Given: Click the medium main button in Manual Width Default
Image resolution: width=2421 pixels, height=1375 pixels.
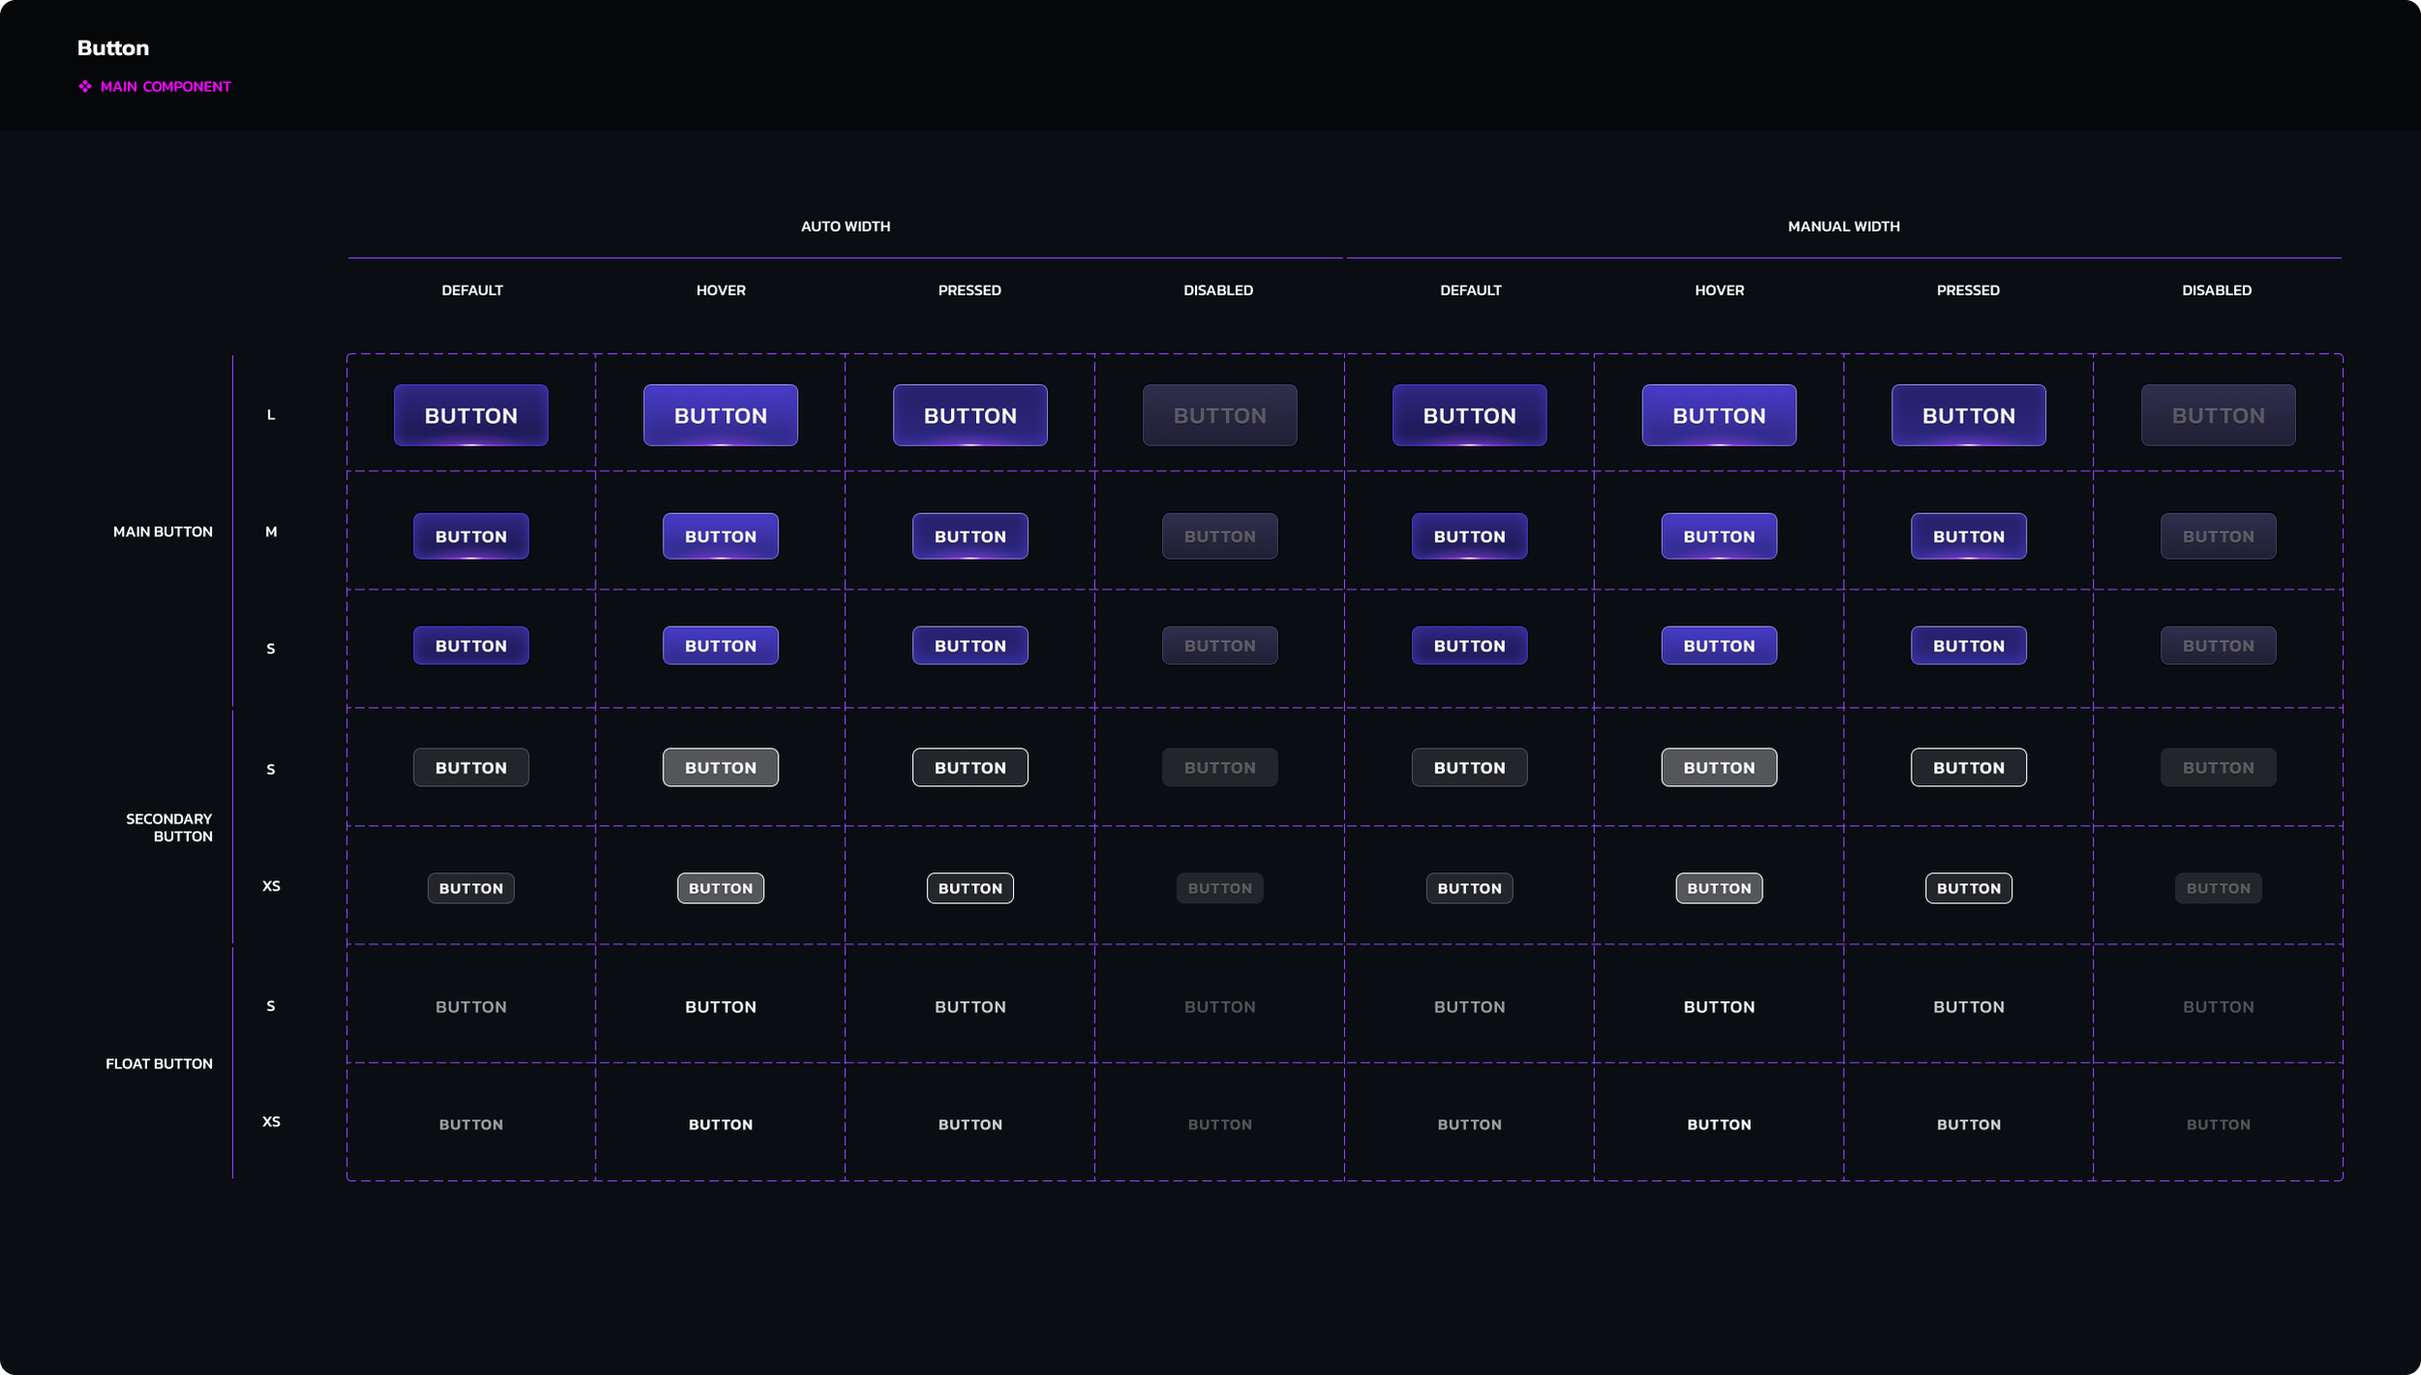Looking at the screenshot, I should coord(1469,536).
